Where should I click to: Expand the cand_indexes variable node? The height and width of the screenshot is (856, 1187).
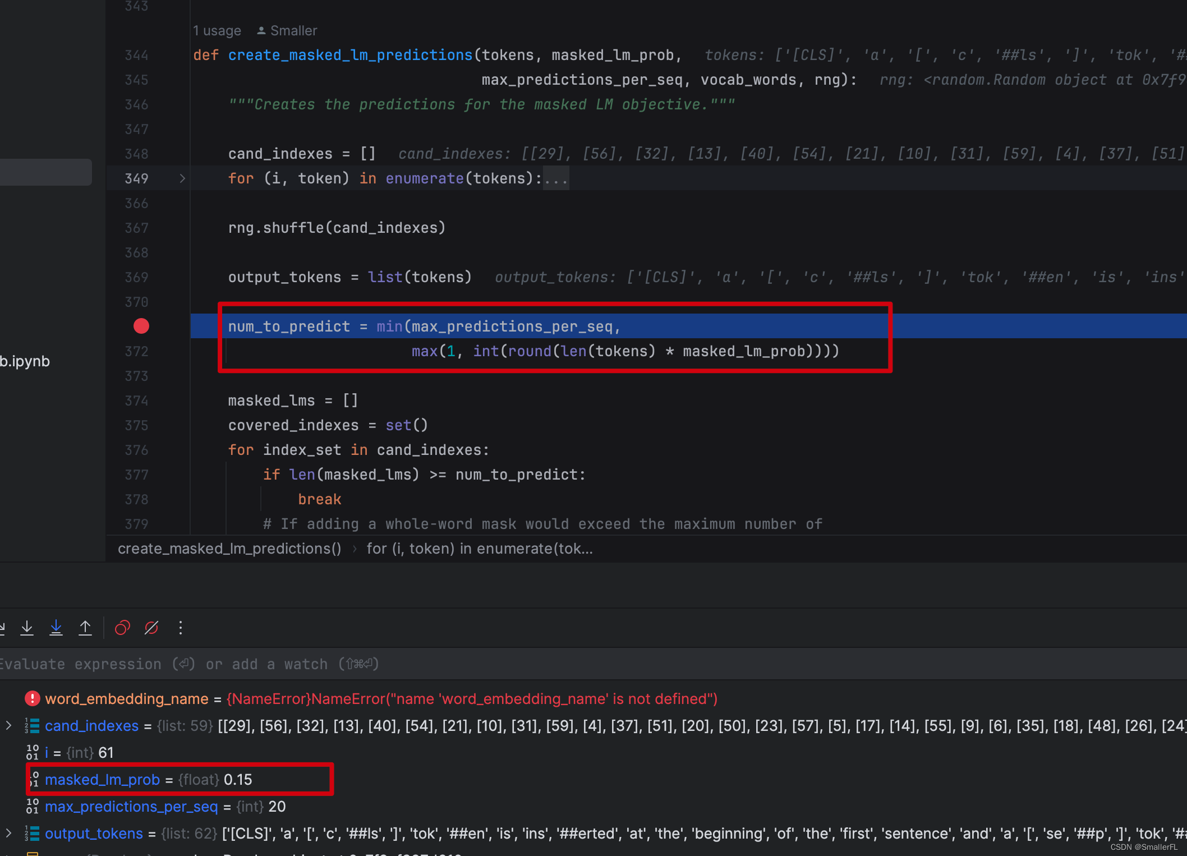pyautogui.click(x=8, y=725)
